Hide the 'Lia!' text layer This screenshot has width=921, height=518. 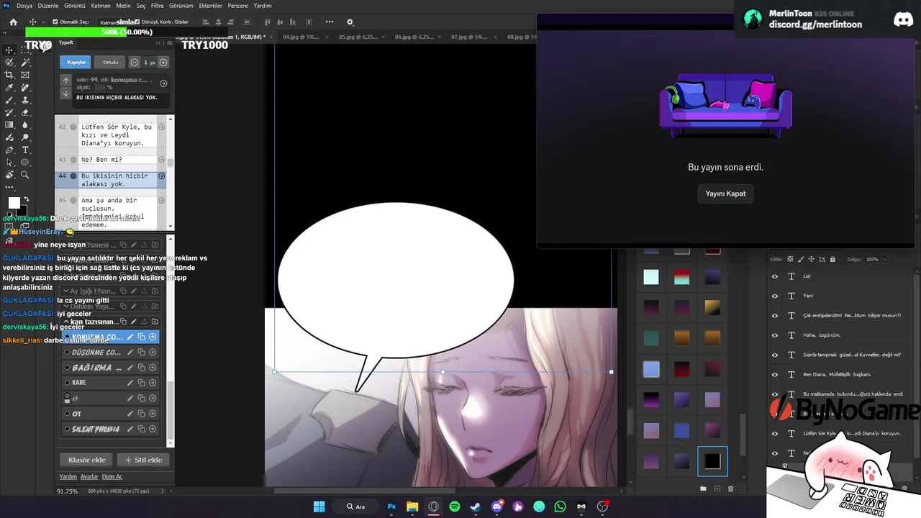tap(775, 276)
